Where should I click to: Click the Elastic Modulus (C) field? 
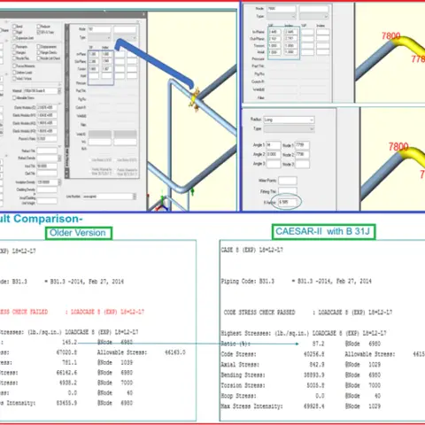point(47,107)
